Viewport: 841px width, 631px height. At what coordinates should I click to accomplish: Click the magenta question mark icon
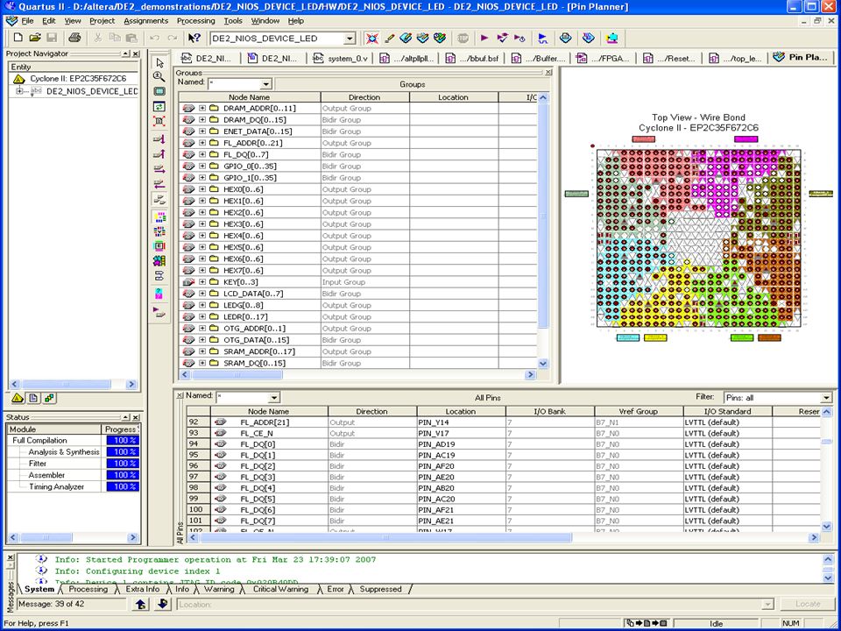tap(159, 294)
